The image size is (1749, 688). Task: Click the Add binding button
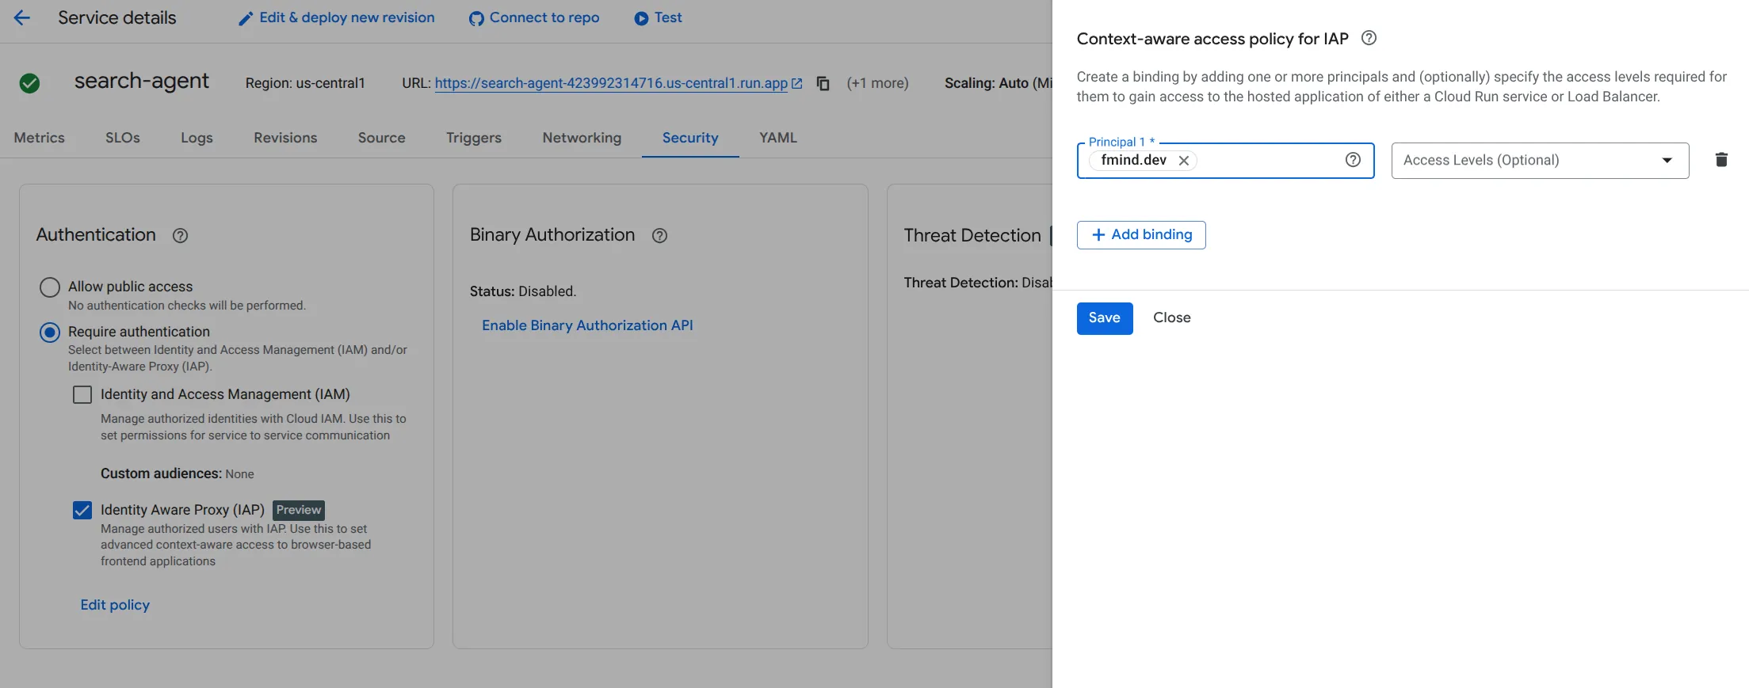click(x=1141, y=235)
